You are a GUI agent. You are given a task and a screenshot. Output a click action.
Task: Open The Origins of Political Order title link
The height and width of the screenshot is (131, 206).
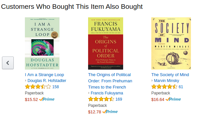click(110, 81)
